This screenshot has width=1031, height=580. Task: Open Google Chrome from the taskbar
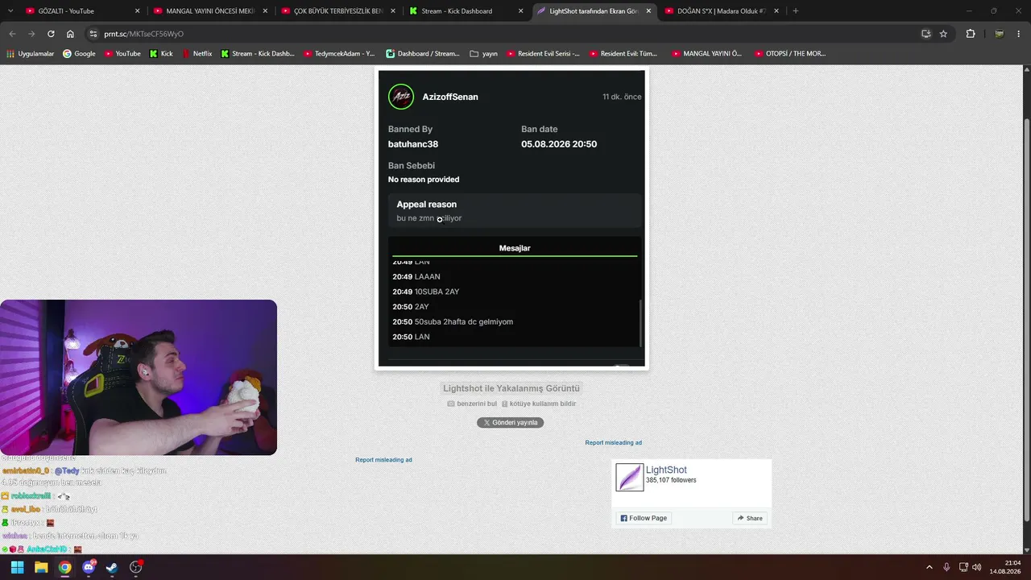64,567
